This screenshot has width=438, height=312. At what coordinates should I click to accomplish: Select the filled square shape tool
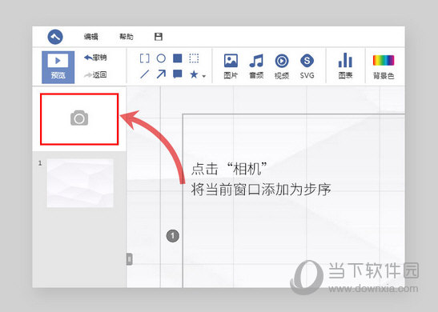(178, 58)
